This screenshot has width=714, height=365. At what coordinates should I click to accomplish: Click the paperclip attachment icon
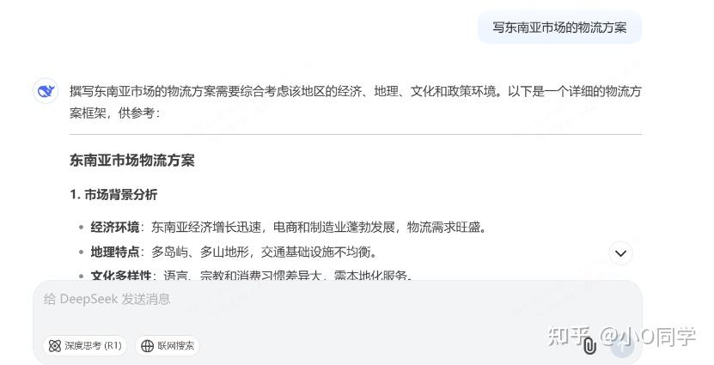click(589, 346)
